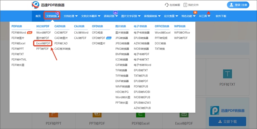This screenshot has height=129, width=257.
Task: Choose Word转Excel option
Action: click(162, 33)
